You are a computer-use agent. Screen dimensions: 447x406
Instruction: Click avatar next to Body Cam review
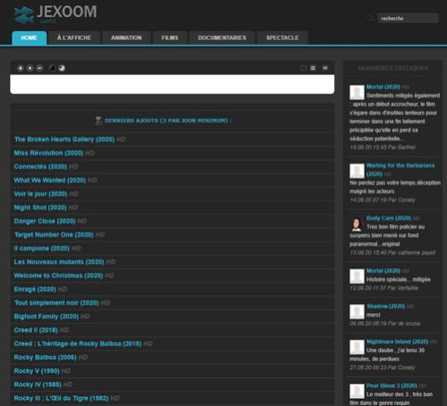(357, 224)
